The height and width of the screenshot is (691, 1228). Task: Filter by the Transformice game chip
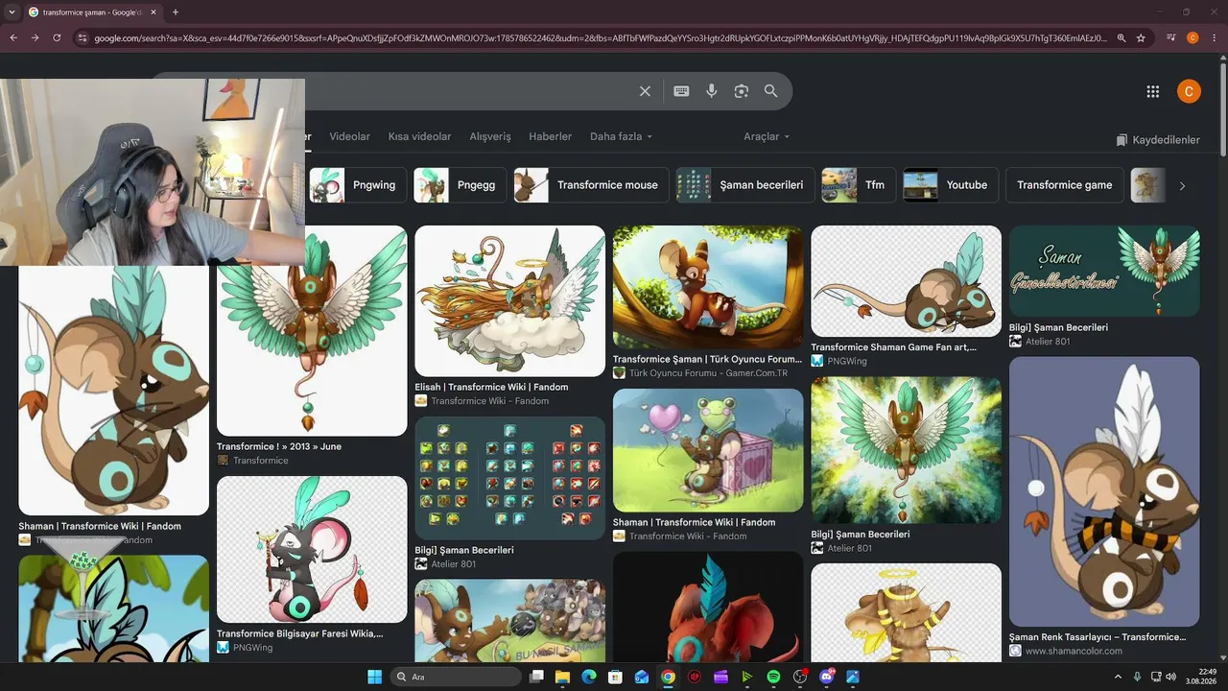click(1065, 185)
